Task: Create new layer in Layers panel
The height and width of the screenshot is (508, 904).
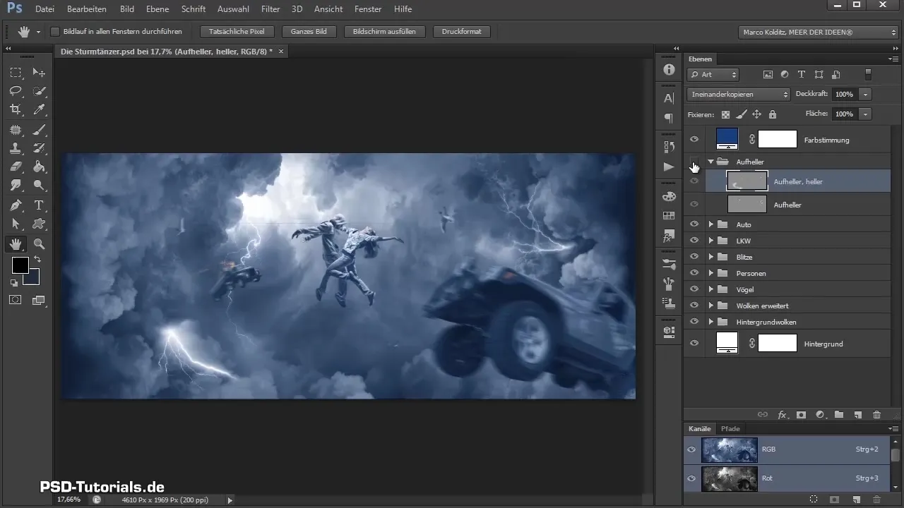Action: pyautogui.click(x=857, y=415)
